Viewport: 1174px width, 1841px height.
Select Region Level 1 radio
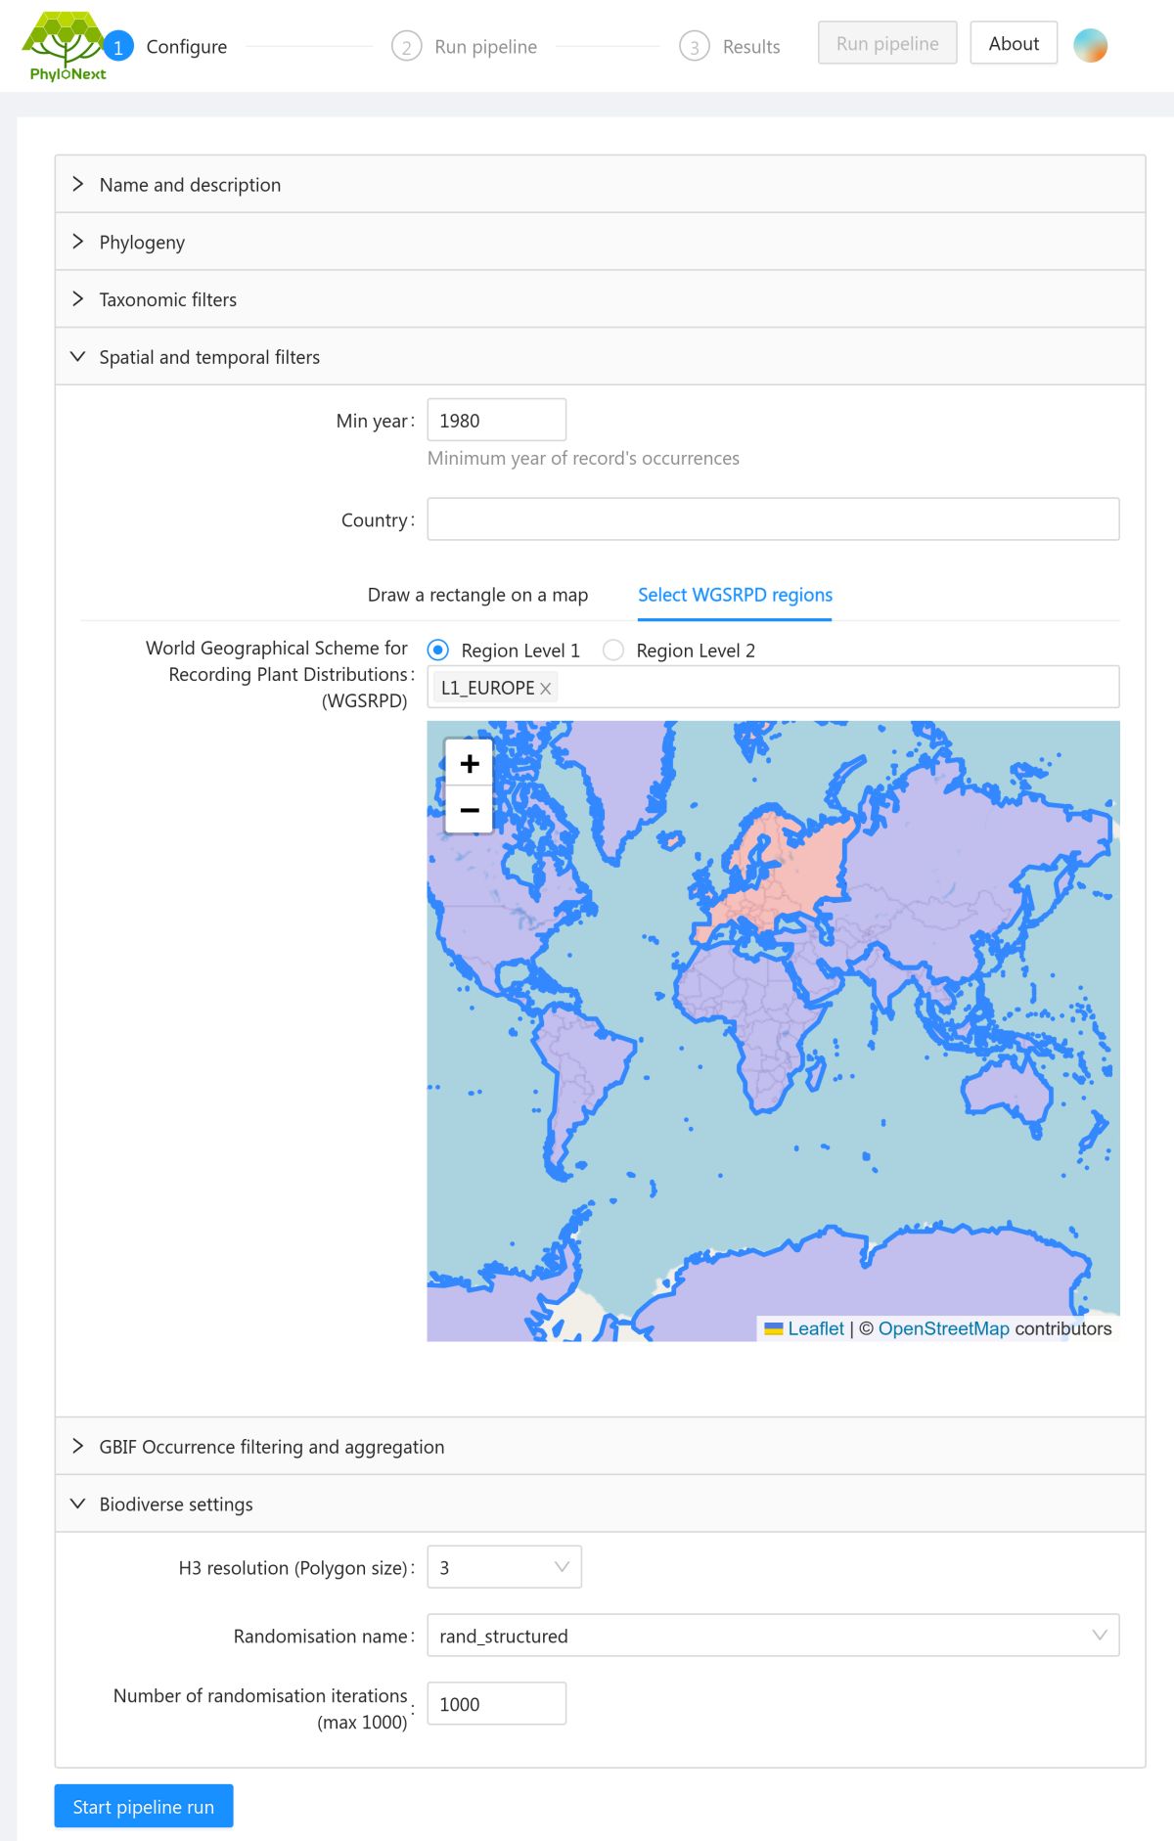(x=438, y=650)
